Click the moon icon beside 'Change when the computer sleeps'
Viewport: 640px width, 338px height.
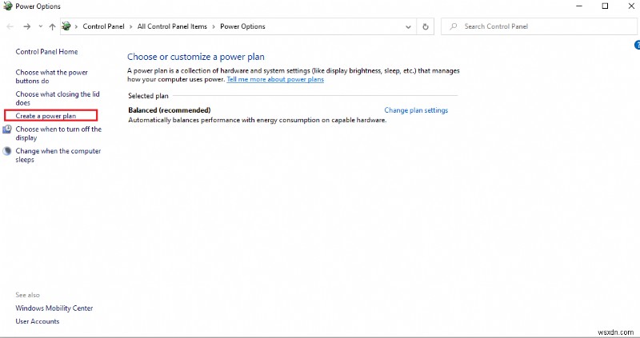[7, 151]
